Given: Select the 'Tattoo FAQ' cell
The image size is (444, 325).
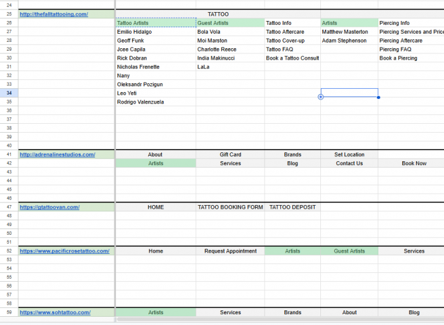Looking at the screenshot, I should [x=292, y=50].
